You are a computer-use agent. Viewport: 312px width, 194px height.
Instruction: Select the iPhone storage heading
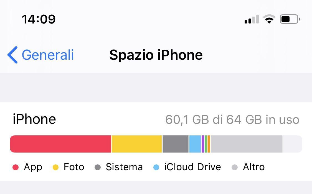click(34, 119)
